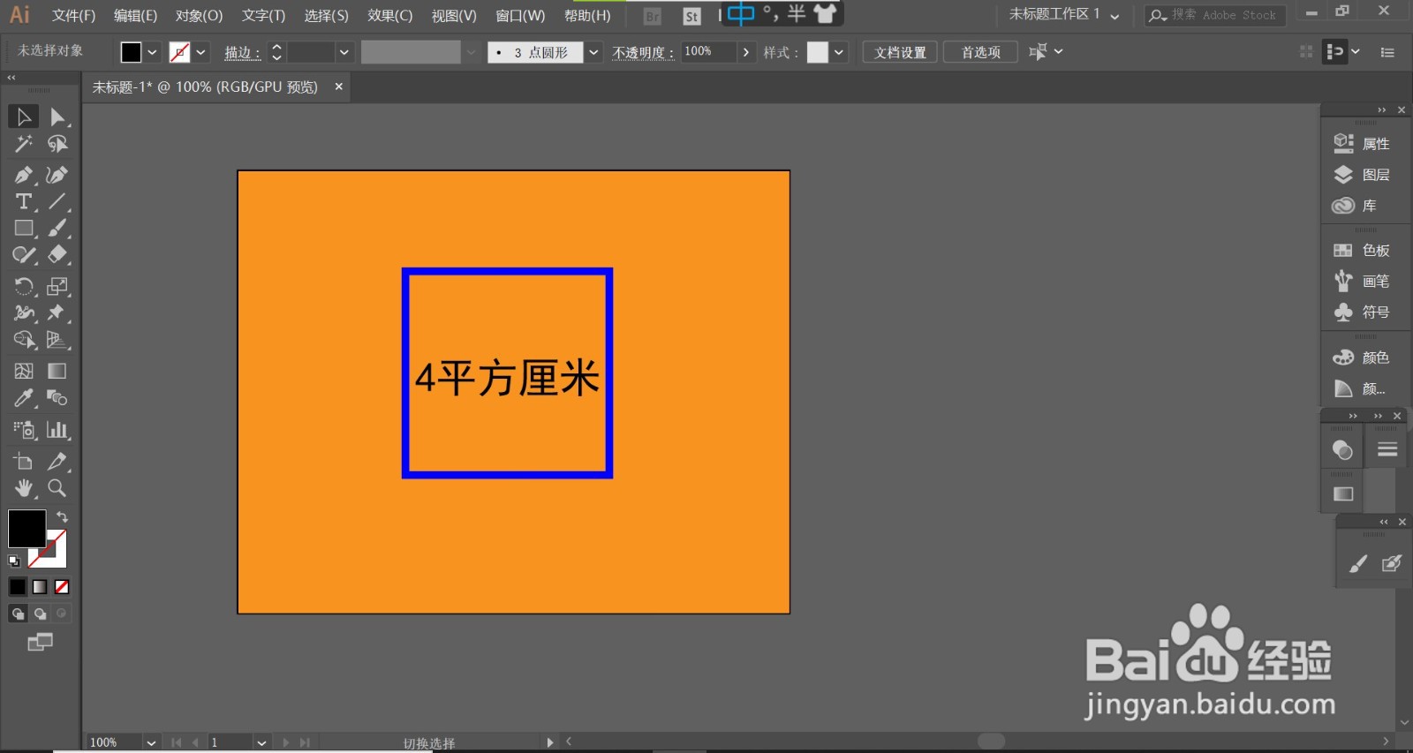The image size is (1413, 753).
Task: Select the Eyedropper tool
Action: [x=24, y=398]
